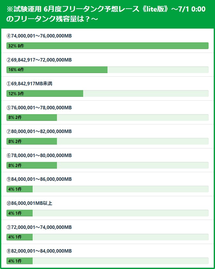The image size is (215, 269).
Task: Click the 32% 8件 result bar
Action: 107,46
